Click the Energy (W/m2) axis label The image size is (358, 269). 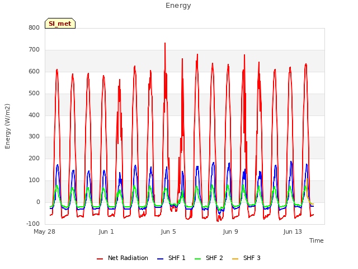click(x=7, y=126)
